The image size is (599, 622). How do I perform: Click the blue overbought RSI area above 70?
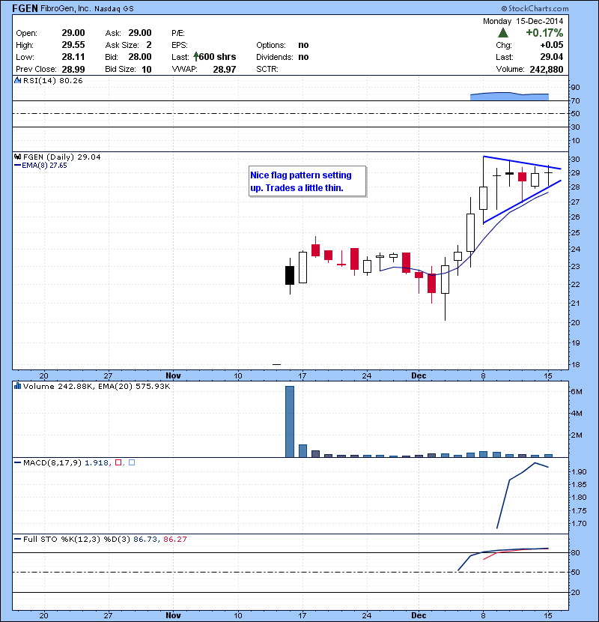click(x=509, y=97)
